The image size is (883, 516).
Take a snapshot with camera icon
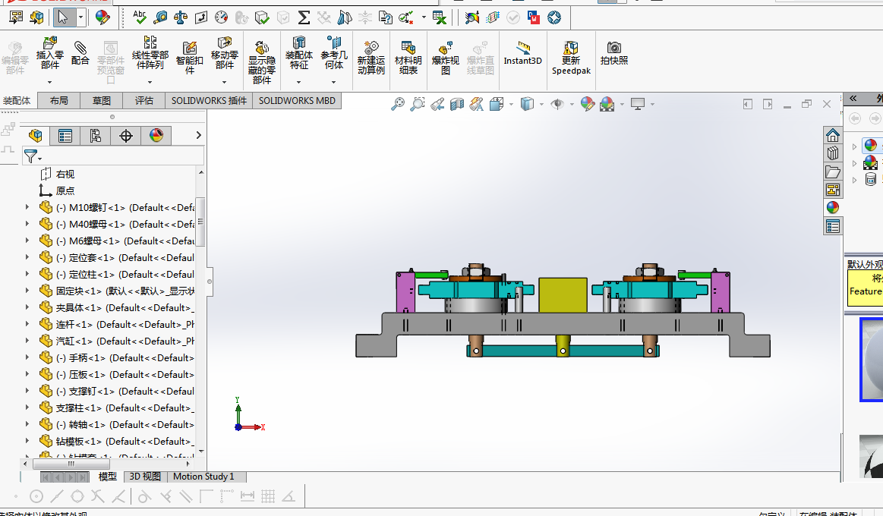pyautogui.click(x=613, y=53)
